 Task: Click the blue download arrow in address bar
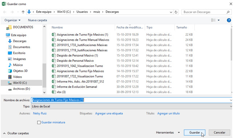click(29, 12)
